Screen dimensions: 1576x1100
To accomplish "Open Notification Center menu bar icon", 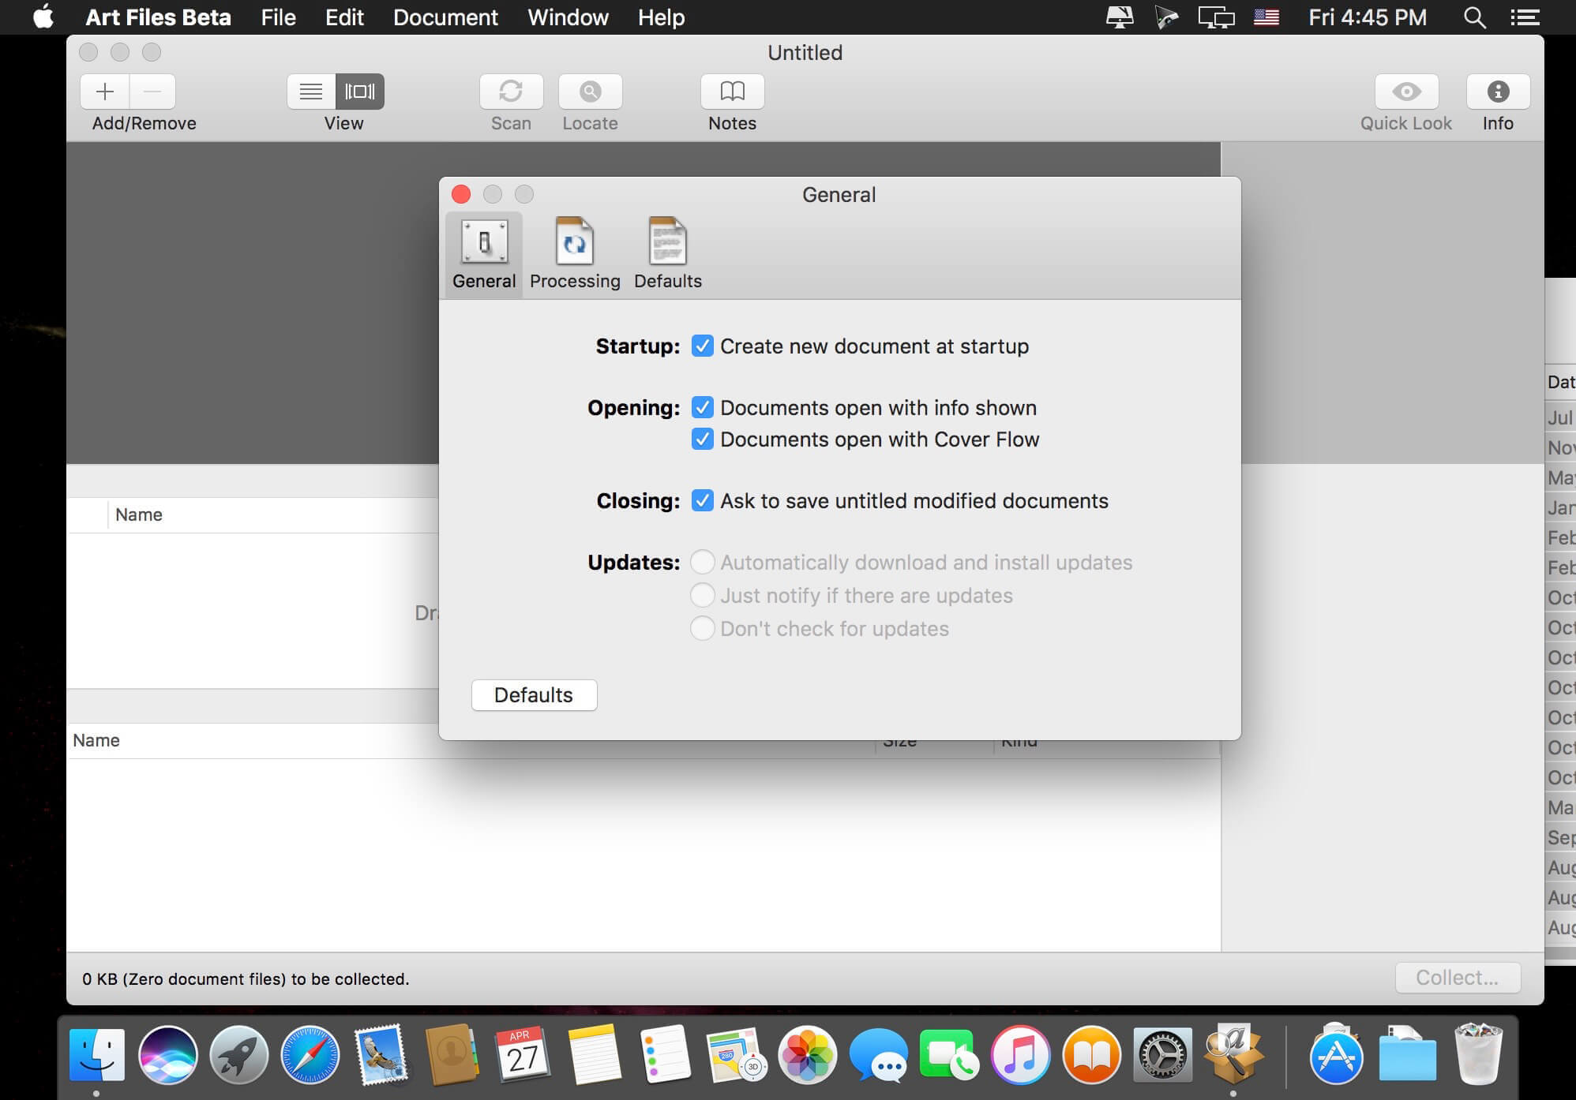I will click(1525, 17).
